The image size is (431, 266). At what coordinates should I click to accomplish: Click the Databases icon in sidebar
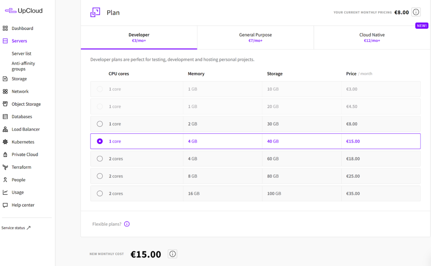click(x=5, y=117)
